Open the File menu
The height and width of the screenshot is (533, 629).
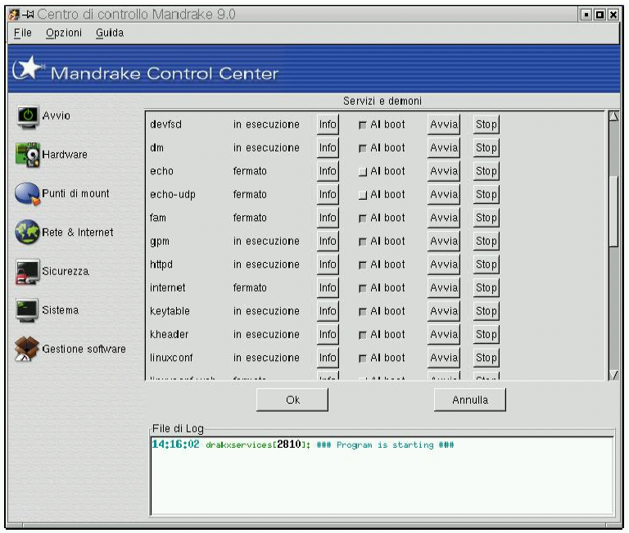21,33
